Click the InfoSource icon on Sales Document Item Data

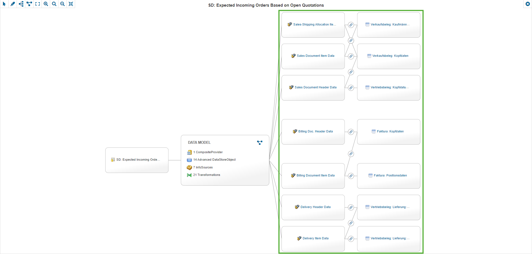[293, 56]
